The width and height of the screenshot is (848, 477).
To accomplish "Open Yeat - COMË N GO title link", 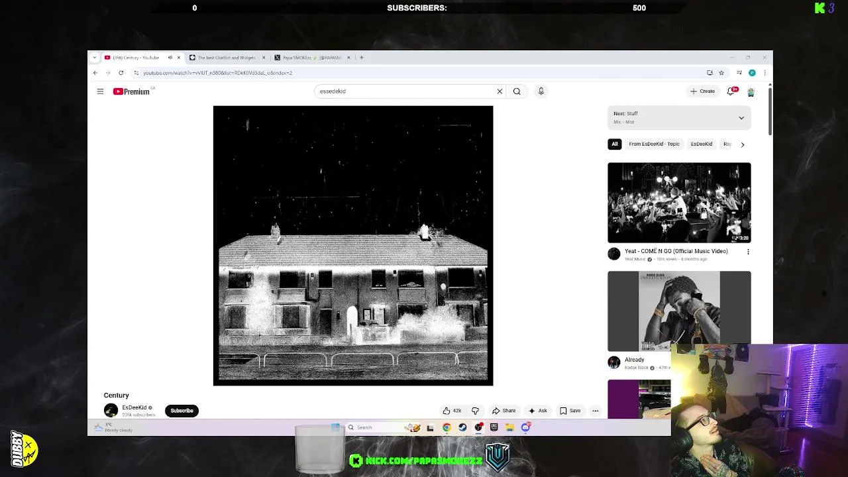I will click(x=676, y=251).
